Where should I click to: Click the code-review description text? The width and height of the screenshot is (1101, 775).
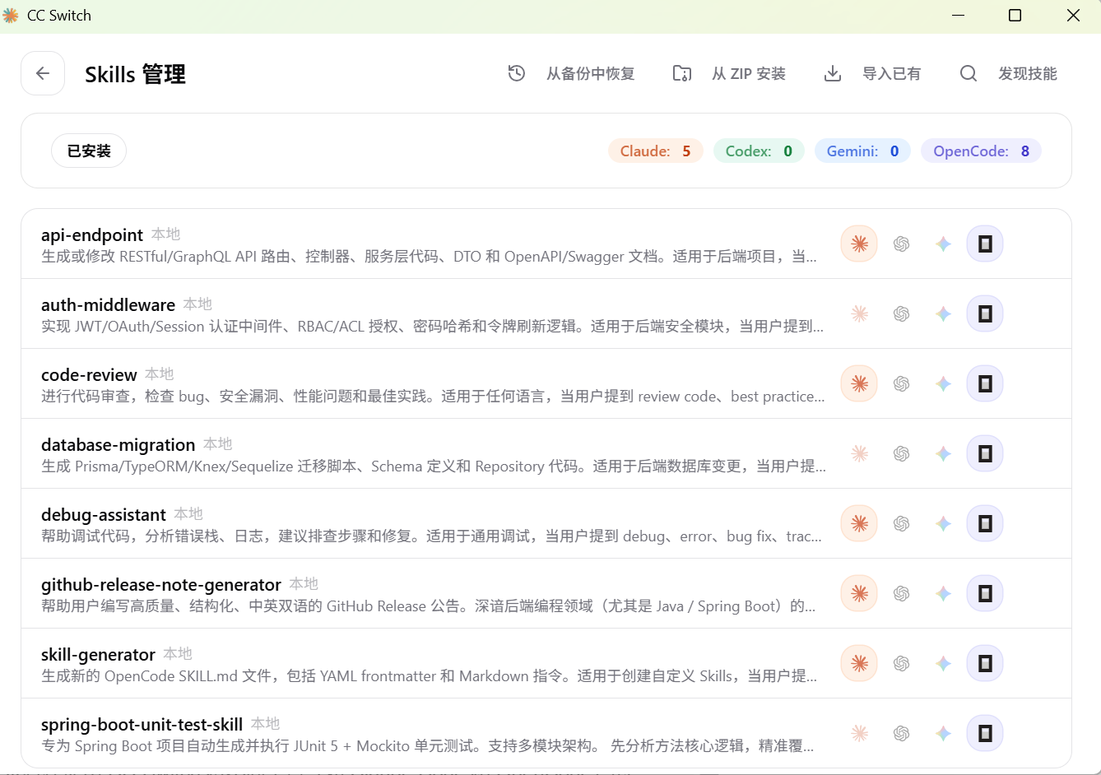point(433,397)
